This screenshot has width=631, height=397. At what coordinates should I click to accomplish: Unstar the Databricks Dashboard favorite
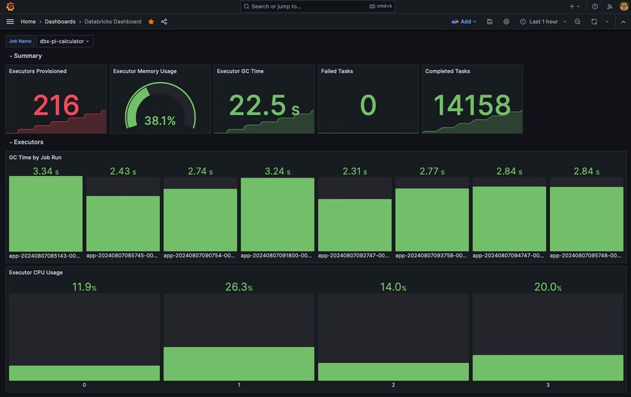(151, 21)
